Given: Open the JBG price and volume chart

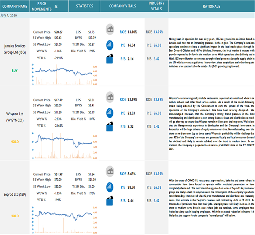Looking at the screenshot, I should coord(64,74).
